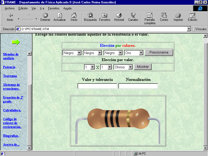Open the Canales satellite icon

click(133, 15)
